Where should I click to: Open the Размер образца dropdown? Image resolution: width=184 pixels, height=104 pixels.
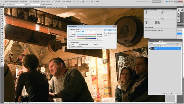point(20,5)
